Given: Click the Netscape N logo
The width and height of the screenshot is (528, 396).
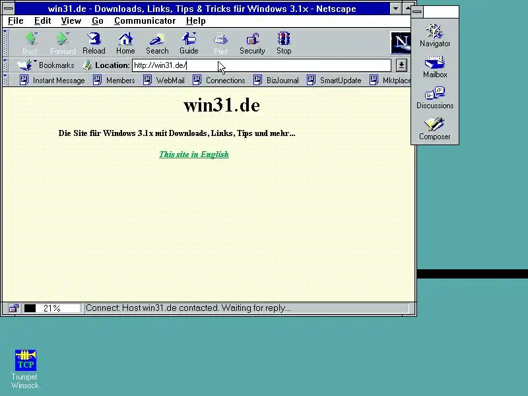Looking at the screenshot, I should tap(401, 43).
